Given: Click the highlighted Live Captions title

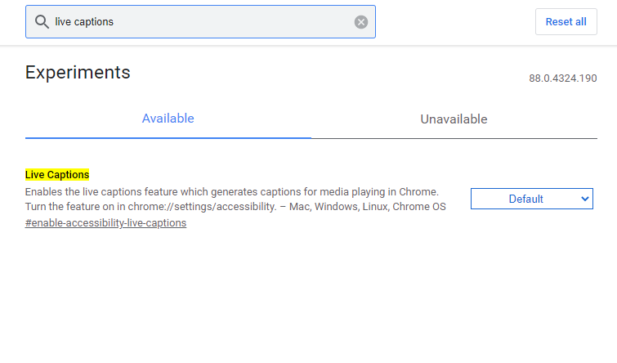Looking at the screenshot, I should 57,175.
